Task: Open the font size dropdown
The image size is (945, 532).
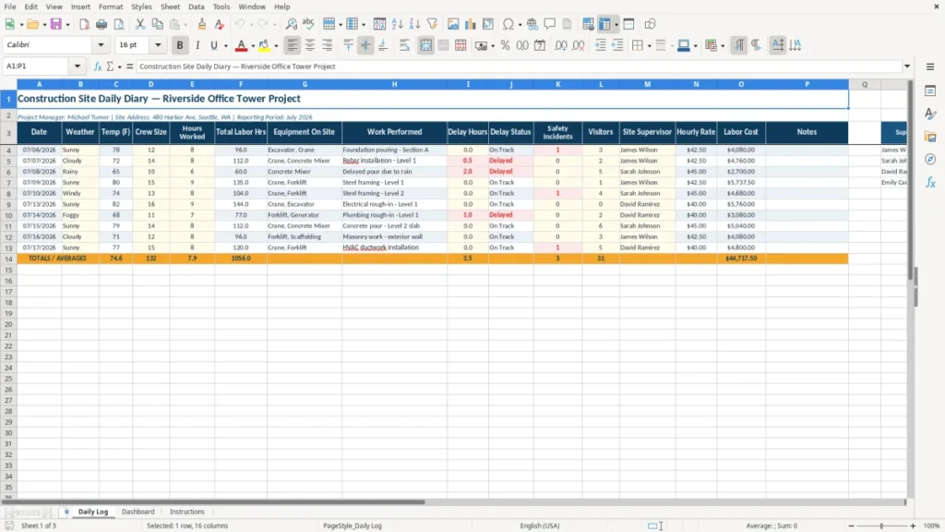Action: click(x=157, y=44)
